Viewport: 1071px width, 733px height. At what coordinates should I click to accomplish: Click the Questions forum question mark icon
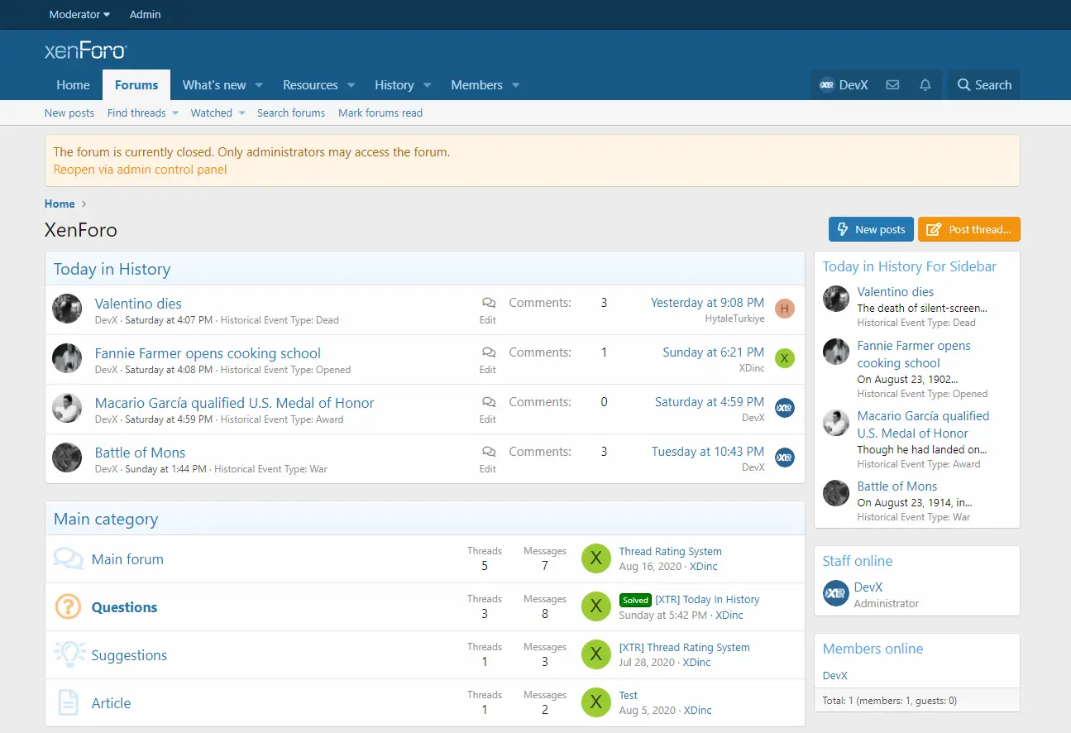[68, 606]
